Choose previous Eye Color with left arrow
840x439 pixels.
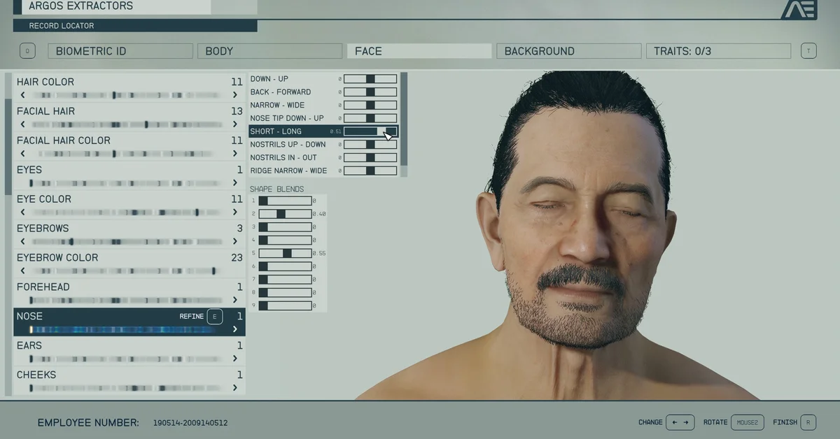click(x=23, y=213)
